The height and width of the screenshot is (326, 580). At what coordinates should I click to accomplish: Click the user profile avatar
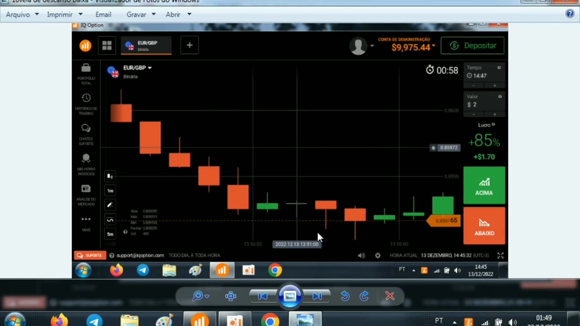[x=358, y=46]
